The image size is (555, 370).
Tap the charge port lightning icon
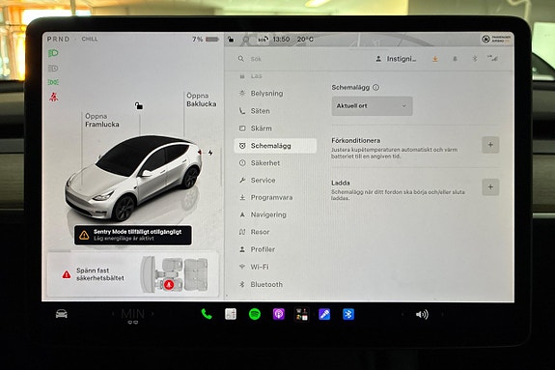point(210,153)
